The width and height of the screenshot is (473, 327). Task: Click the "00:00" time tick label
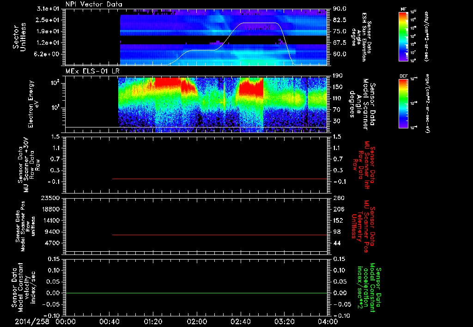tap(66, 321)
